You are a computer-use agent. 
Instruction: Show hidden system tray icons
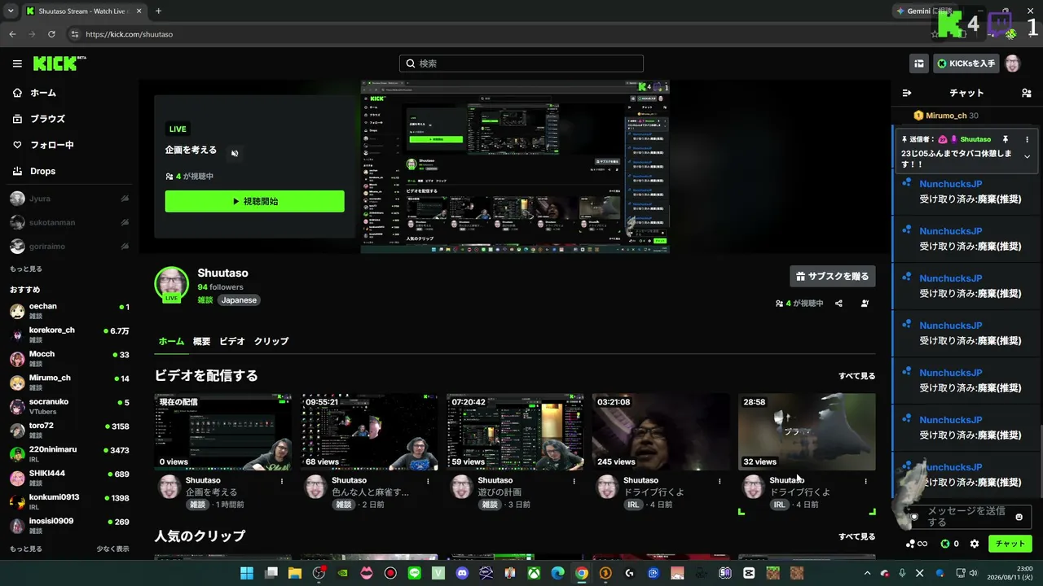[x=867, y=573]
